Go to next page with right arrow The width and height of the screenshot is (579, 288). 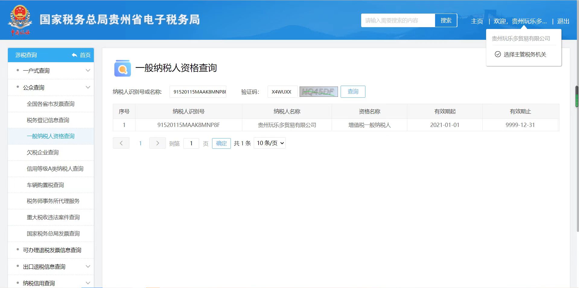[157, 143]
